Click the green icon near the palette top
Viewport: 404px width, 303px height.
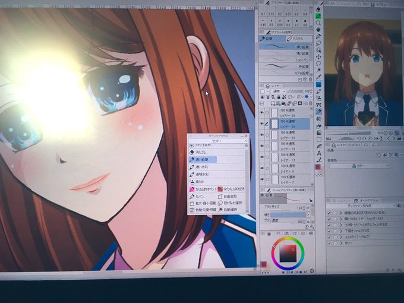pyautogui.click(x=318, y=16)
